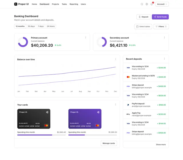Viewport: 183px width, 160px height.
Task: Click Show more deposits link
Action: pos(161,145)
